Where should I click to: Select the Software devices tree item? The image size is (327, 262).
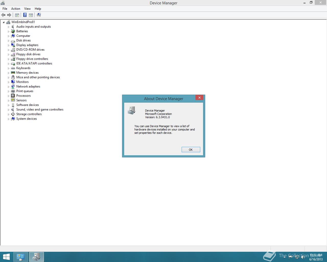tap(28, 105)
